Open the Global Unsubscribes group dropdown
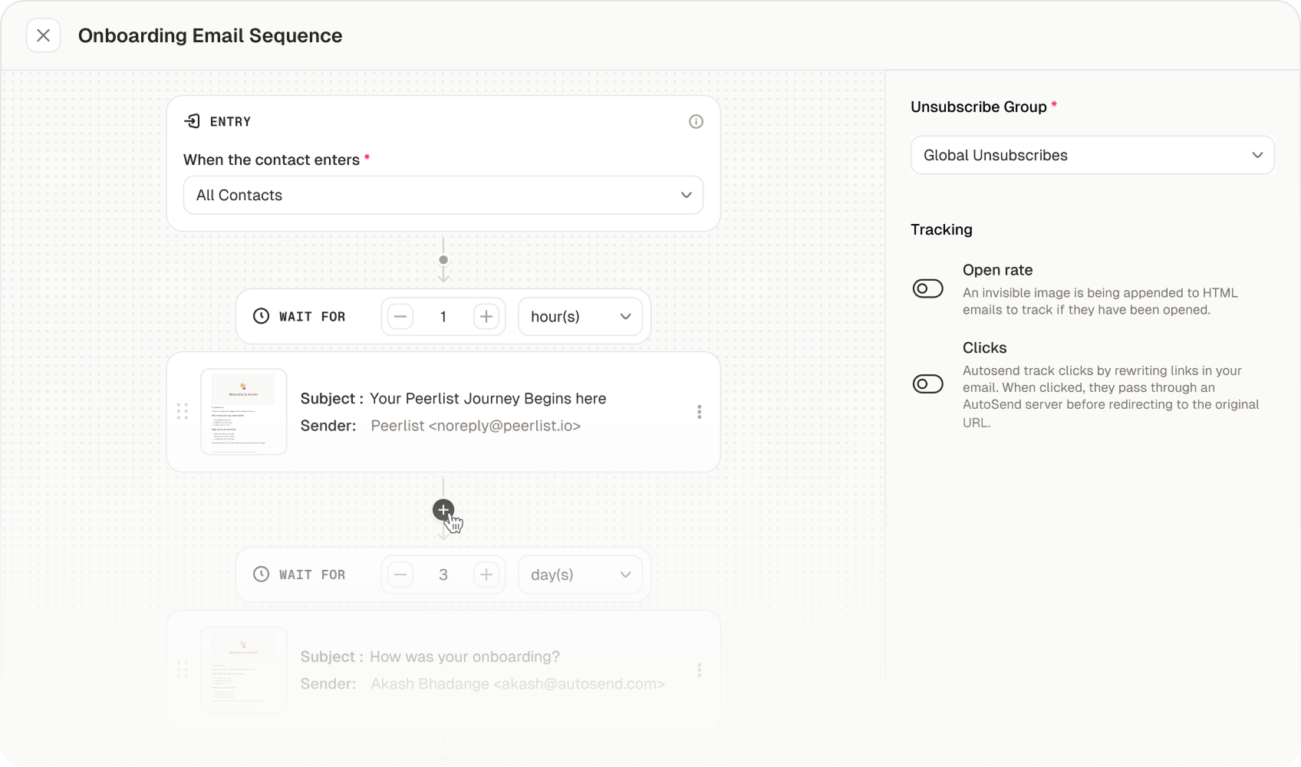This screenshot has width=1301, height=767. [1092, 155]
